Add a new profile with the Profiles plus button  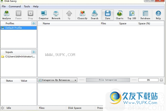tap(34, 23)
